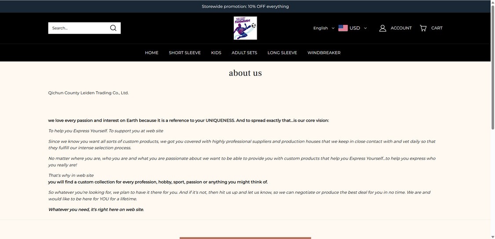Click 'Qichun County Leiden Trading Co., Ltd.' text
Screen dimensions: 495x239
coord(88,93)
